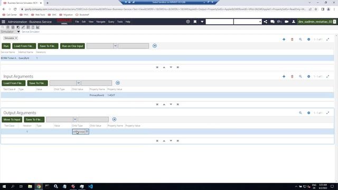Delete record in the Simulator applet

coord(292,40)
